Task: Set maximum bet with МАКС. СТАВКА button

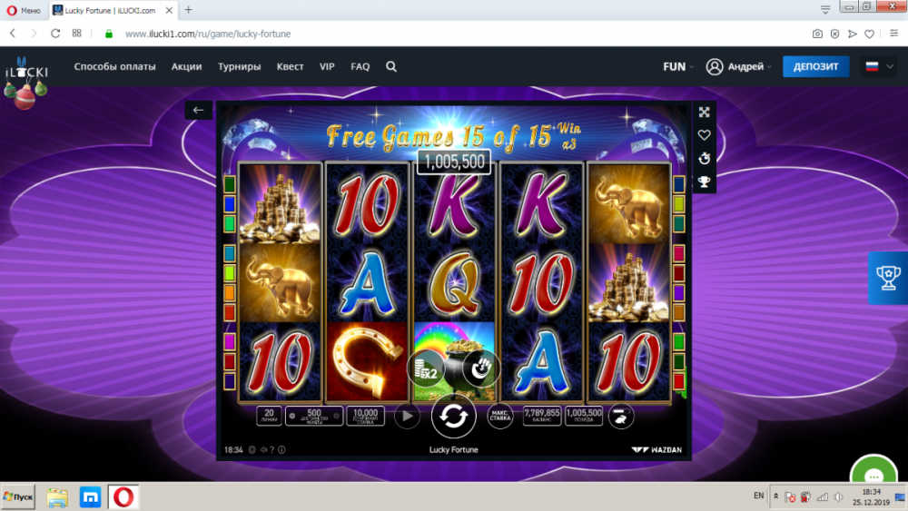Action: [499, 416]
